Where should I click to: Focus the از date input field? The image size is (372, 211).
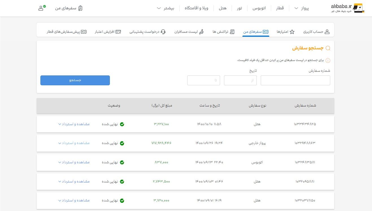click(240, 80)
